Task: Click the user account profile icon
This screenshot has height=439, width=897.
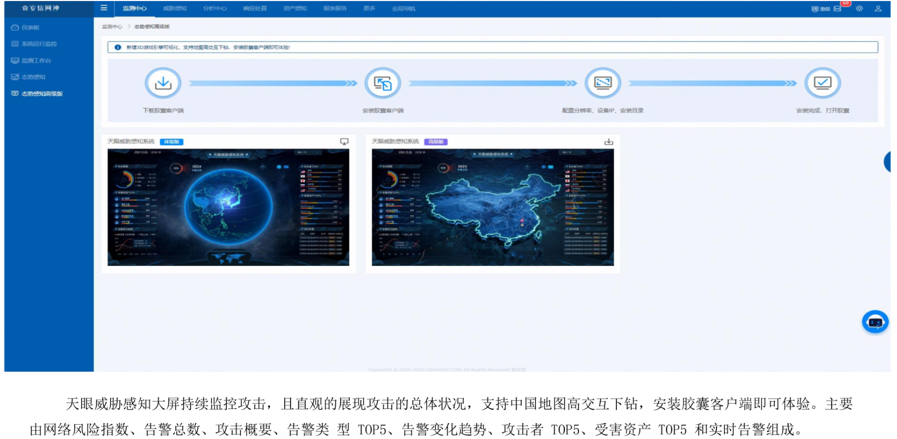Action: click(878, 8)
